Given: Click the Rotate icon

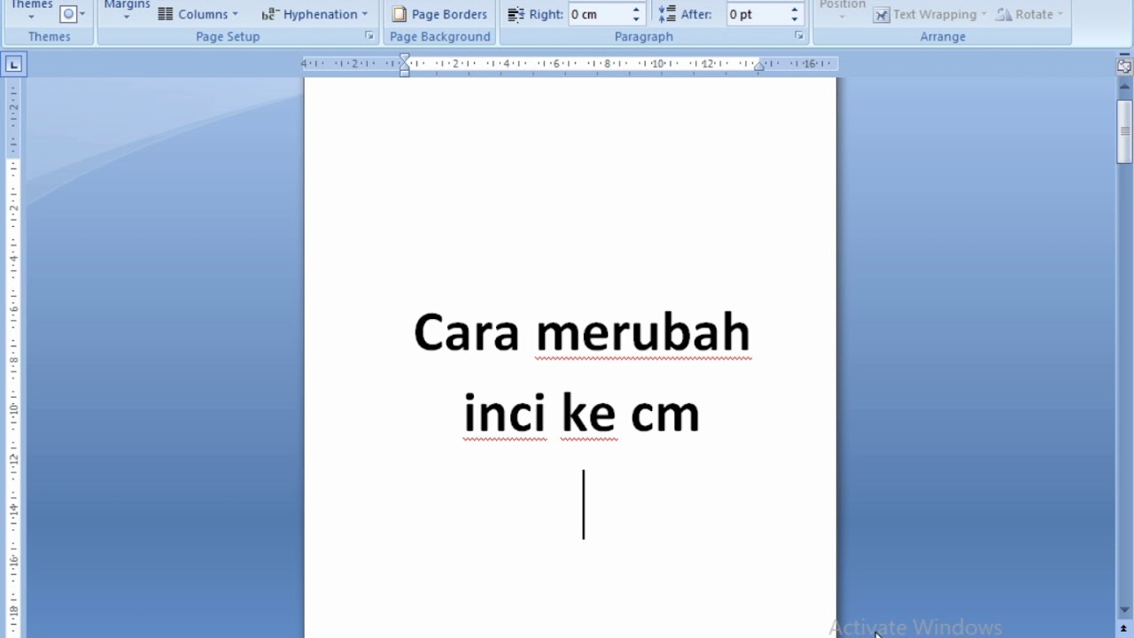Looking at the screenshot, I should pos(1004,14).
